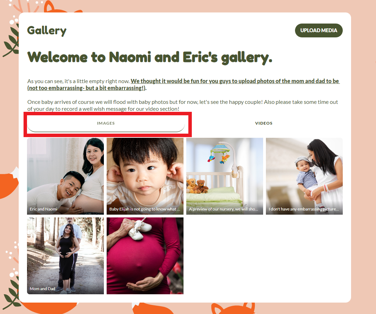Click the teddy bears in the crib photo

(197, 186)
